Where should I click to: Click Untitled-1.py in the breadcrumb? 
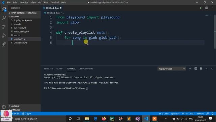53,13
